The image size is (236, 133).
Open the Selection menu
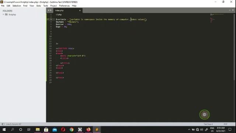(17, 6)
